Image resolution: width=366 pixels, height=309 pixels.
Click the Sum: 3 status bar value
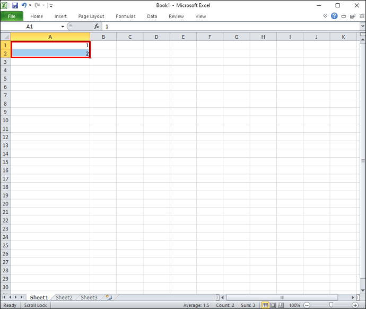248,305
